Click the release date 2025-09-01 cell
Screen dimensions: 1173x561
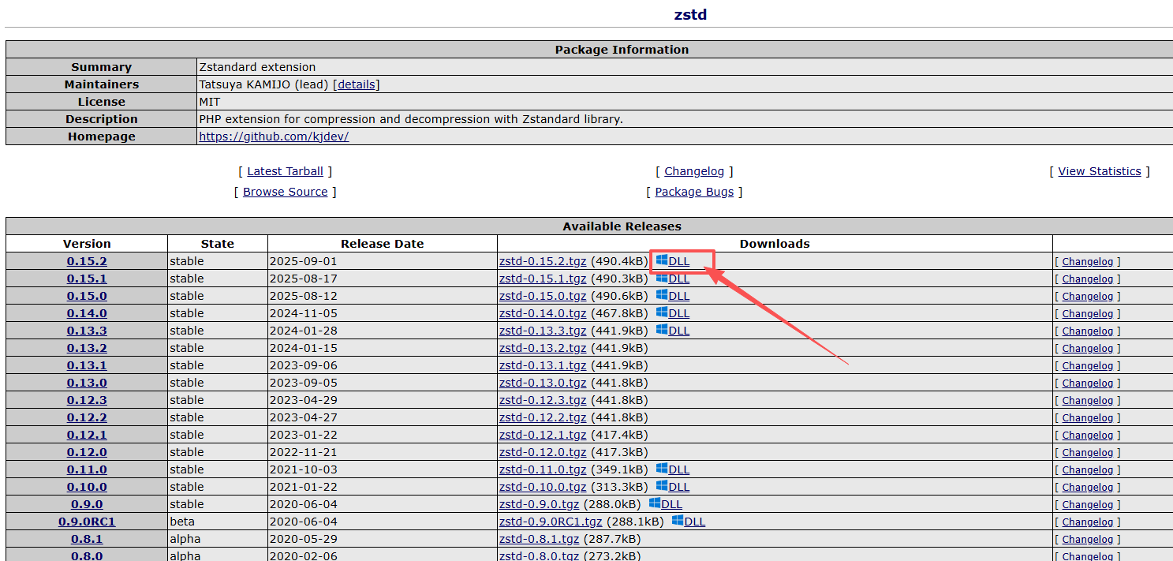383,261
